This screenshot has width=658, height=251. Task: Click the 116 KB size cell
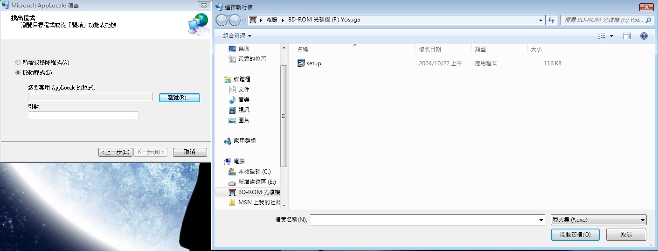pos(553,63)
